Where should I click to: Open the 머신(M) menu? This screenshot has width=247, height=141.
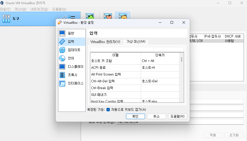21,9
